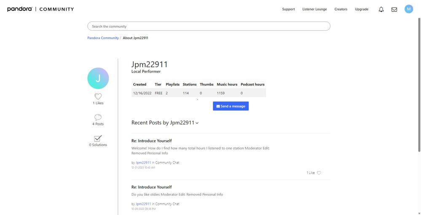The image size is (421, 215).
Task: Open the first Re: Introduce Yourself post
Action: pyautogui.click(x=151, y=141)
